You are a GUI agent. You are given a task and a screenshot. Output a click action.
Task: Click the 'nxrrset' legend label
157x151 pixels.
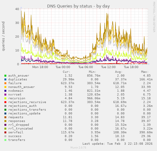tap(15, 95)
